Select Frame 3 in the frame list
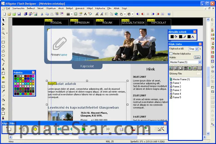This screenshot has height=144, width=216. point(177,90)
